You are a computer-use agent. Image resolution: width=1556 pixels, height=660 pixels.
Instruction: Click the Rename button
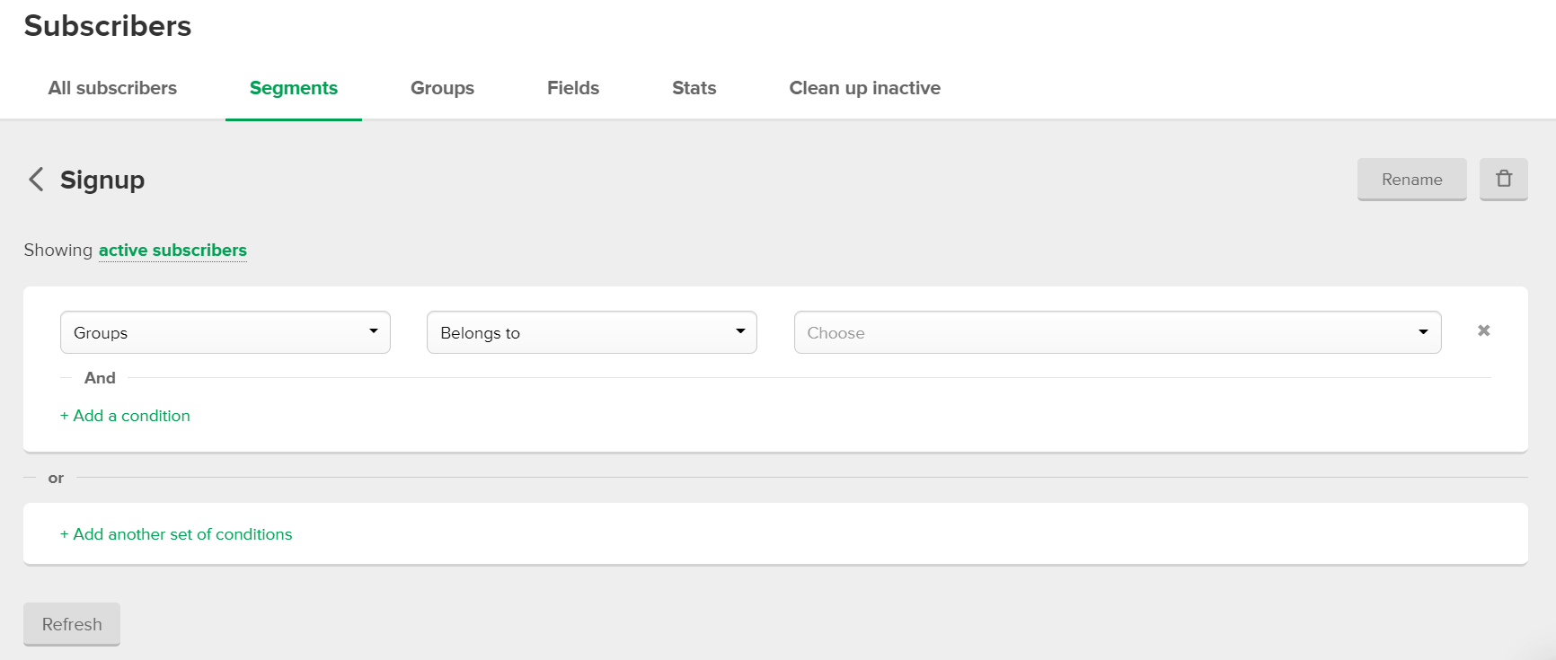(1411, 179)
